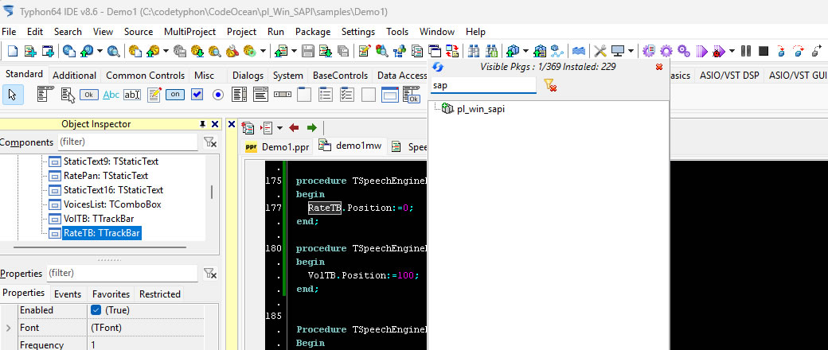Click the double purple gears Build icon
This screenshot has width=828, height=350.
pos(684,51)
